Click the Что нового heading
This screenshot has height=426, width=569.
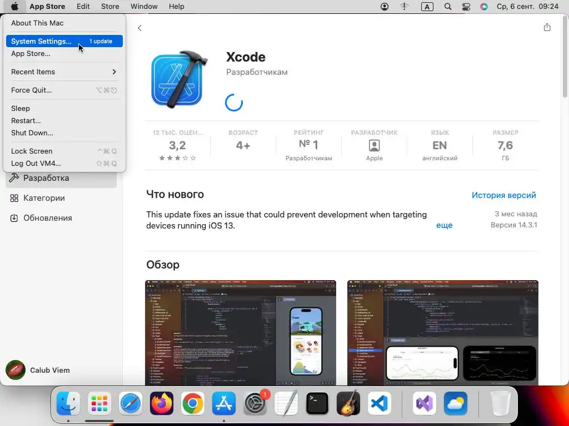point(175,194)
